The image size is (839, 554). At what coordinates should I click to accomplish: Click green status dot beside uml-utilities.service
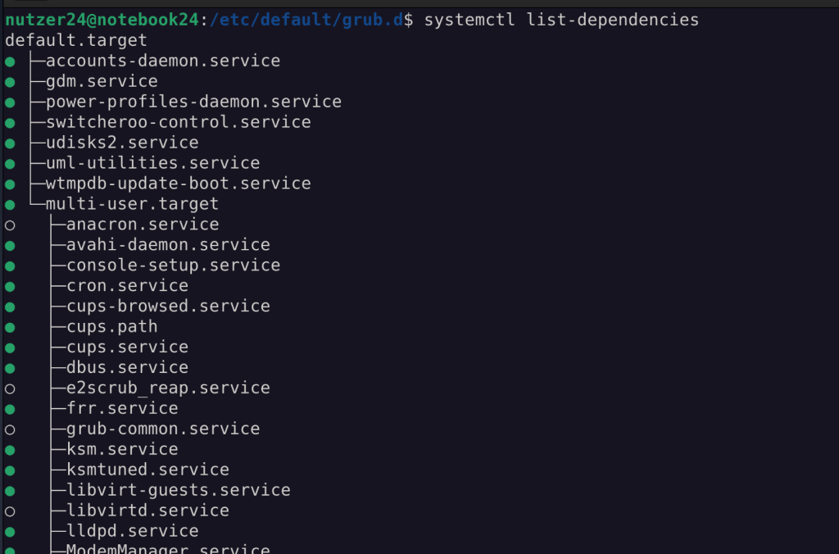(x=10, y=164)
